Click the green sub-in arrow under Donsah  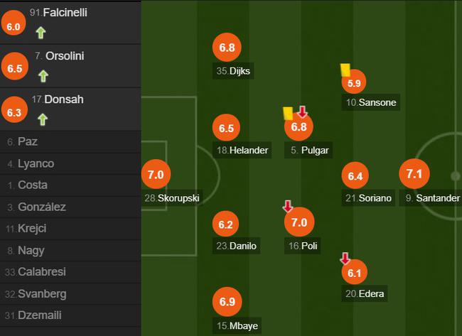(43, 119)
